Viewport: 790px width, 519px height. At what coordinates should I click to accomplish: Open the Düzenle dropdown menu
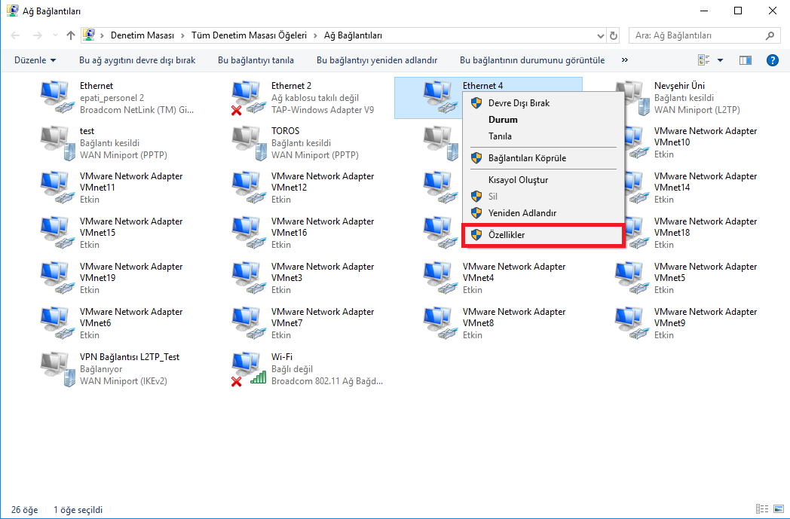point(35,60)
